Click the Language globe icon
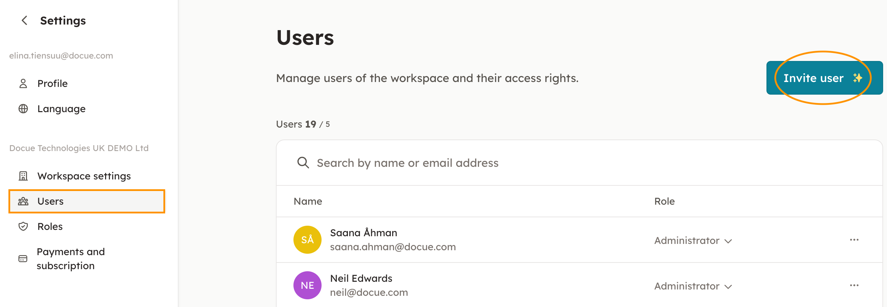The height and width of the screenshot is (307, 887). tap(23, 109)
